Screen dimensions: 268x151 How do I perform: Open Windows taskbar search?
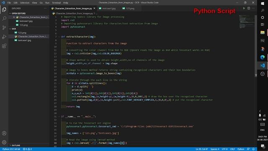click(x=263, y=10)
